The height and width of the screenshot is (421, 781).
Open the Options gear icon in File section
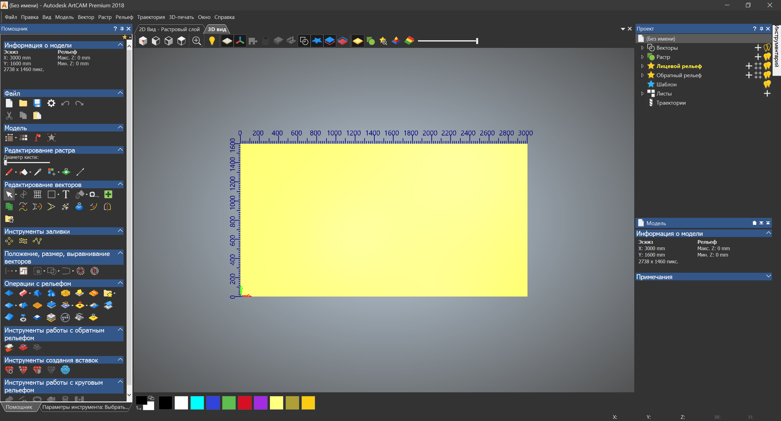(51, 103)
